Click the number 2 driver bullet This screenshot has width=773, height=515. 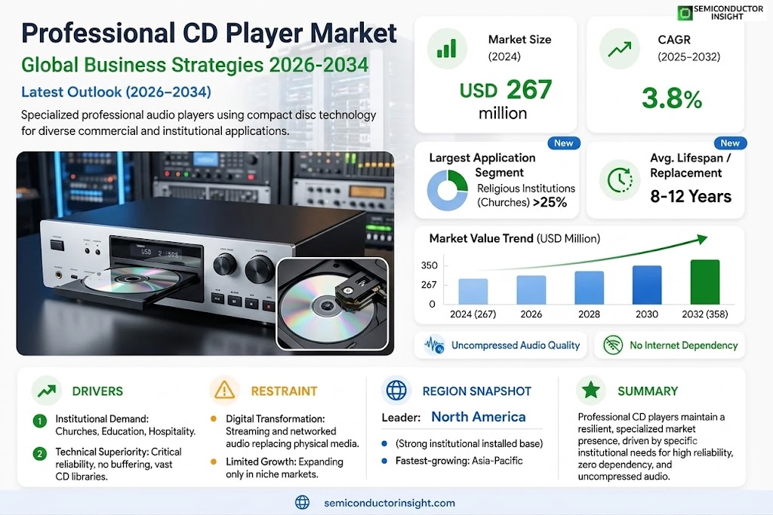point(40,454)
